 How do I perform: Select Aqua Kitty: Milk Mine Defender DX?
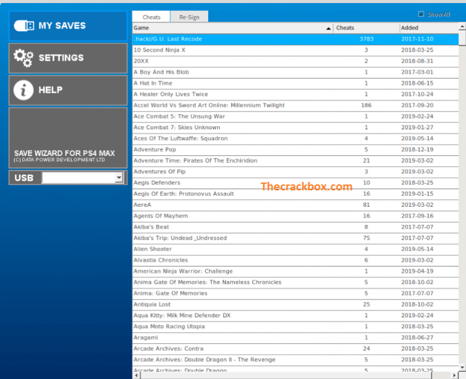point(295,315)
